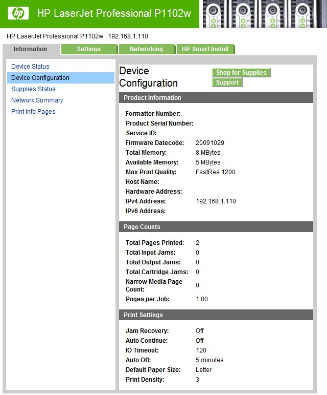This screenshot has width=327, height=395.
Task: Click the Total Cartridge Jams label
Action: click(157, 272)
